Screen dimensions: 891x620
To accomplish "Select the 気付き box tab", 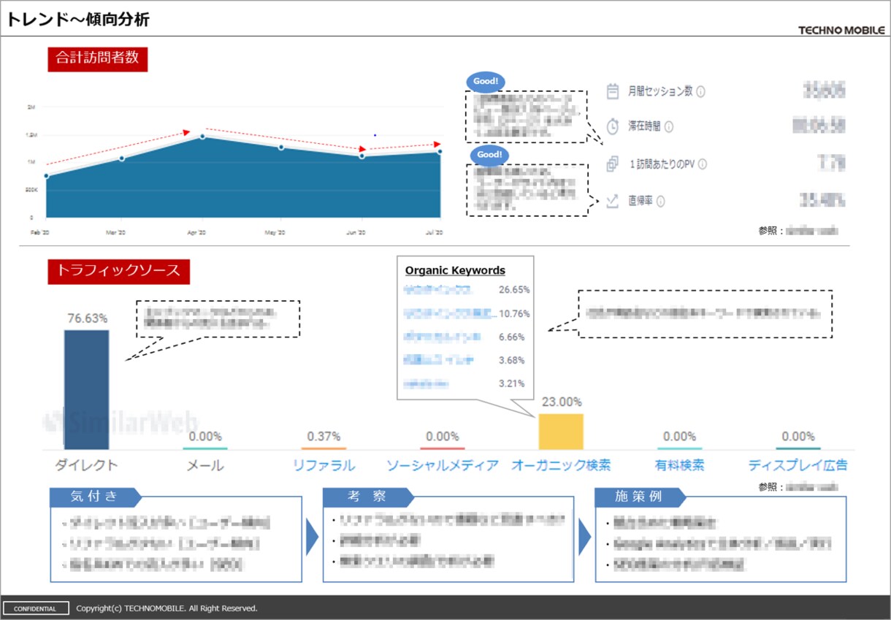I will [x=94, y=497].
